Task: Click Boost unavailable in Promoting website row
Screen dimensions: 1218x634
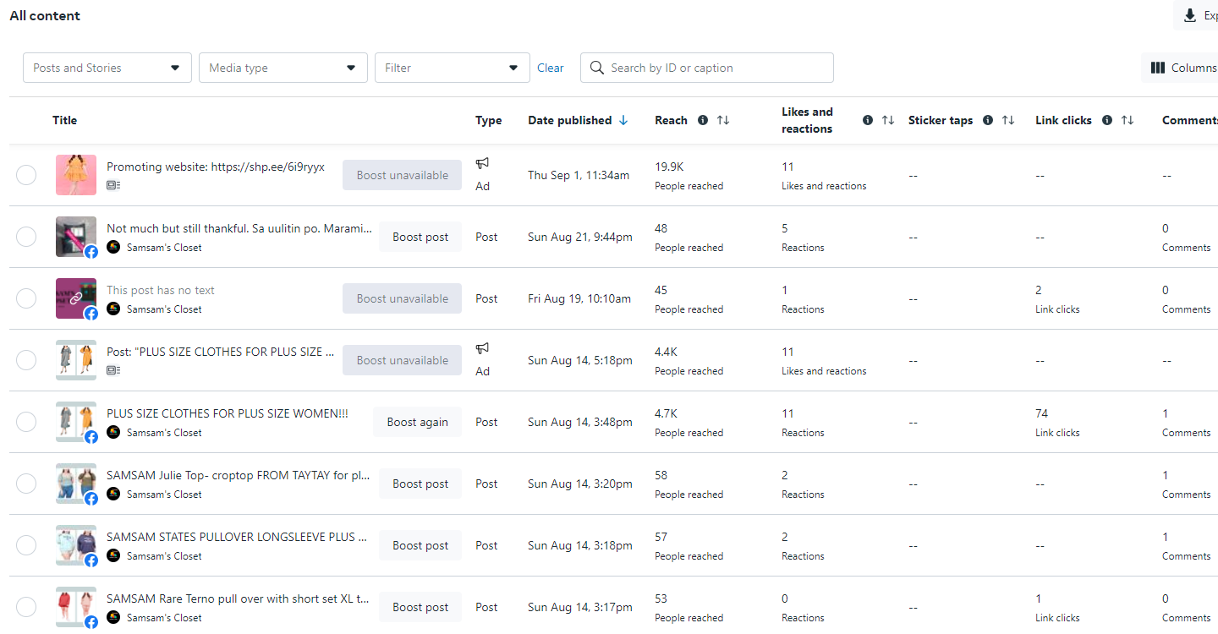Action: click(x=403, y=175)
